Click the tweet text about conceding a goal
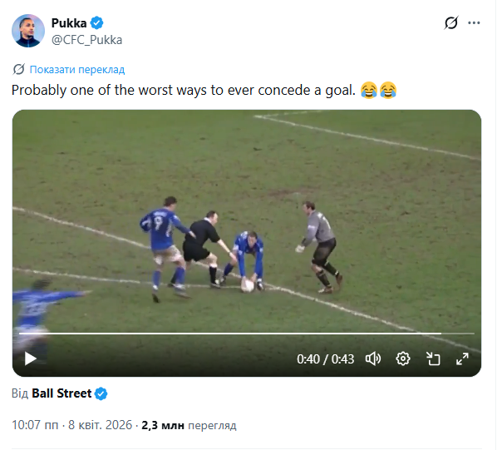 tap(183, 90)
